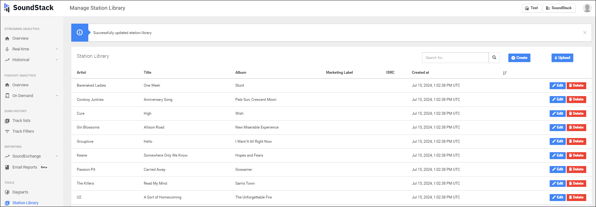Click "Somewhere Only We Know" title cell
Image resolution: width=596 pixels, height=207 pixels.
pos(166,155)
